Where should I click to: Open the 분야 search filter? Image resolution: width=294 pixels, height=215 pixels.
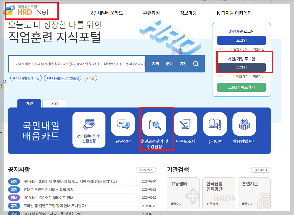tap(169, 64)
